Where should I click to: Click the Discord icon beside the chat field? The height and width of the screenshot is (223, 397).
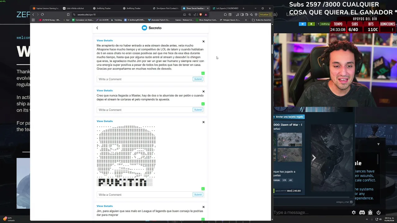point(362,212)
